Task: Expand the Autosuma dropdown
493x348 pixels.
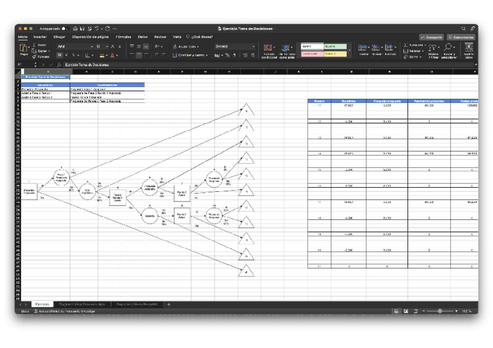Action: tap(426, 45)
